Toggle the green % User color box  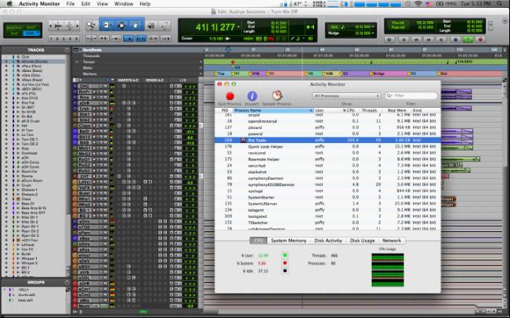285,255
